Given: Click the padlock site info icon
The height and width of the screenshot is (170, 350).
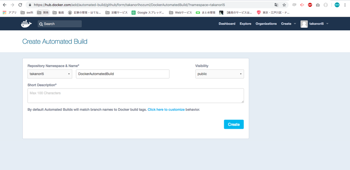Looking at the screenshot, I should click(x=30, y=5).
